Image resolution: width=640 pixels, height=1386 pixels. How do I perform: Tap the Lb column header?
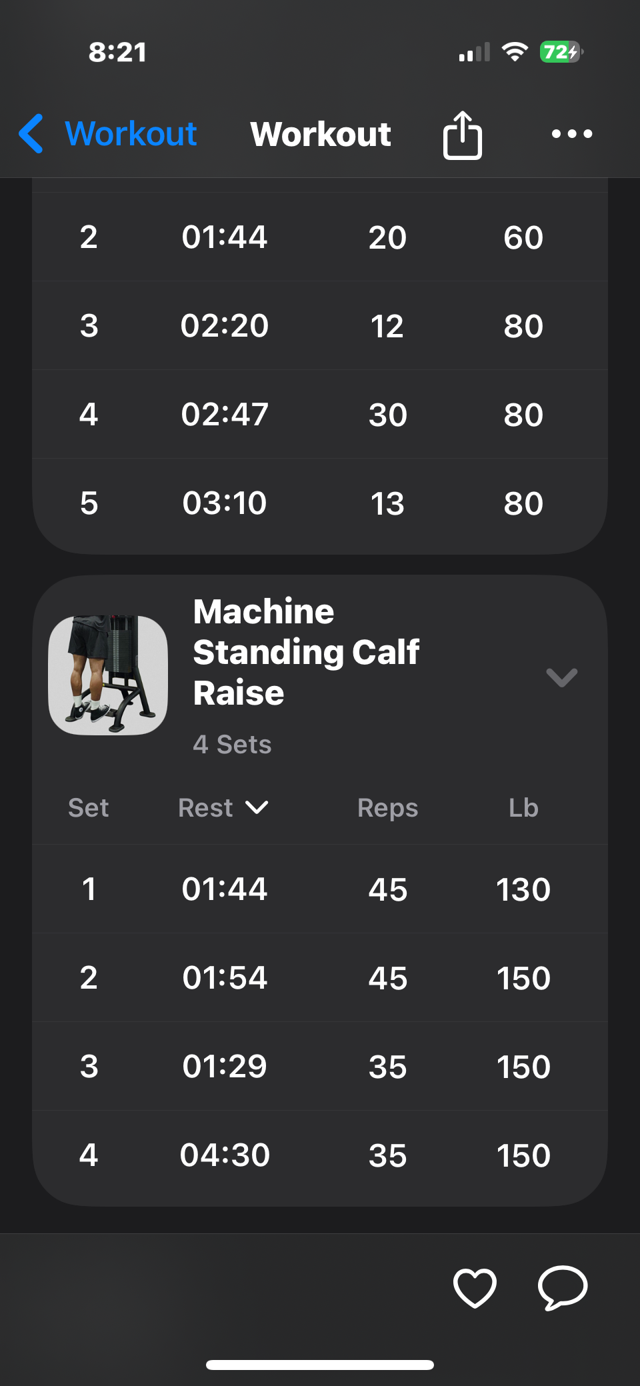tap(523, 808)
